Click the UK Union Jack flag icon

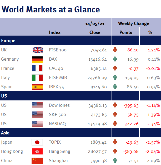[x=38, y=50]
